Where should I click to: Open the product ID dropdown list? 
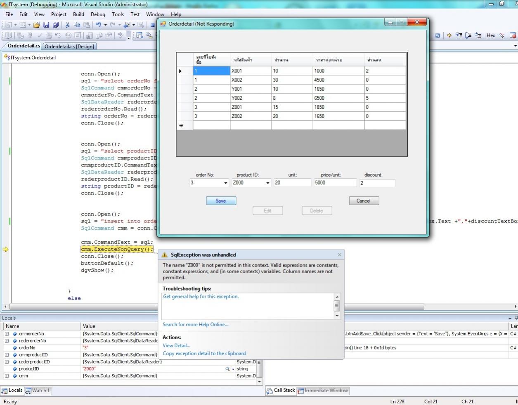[267, 183]
